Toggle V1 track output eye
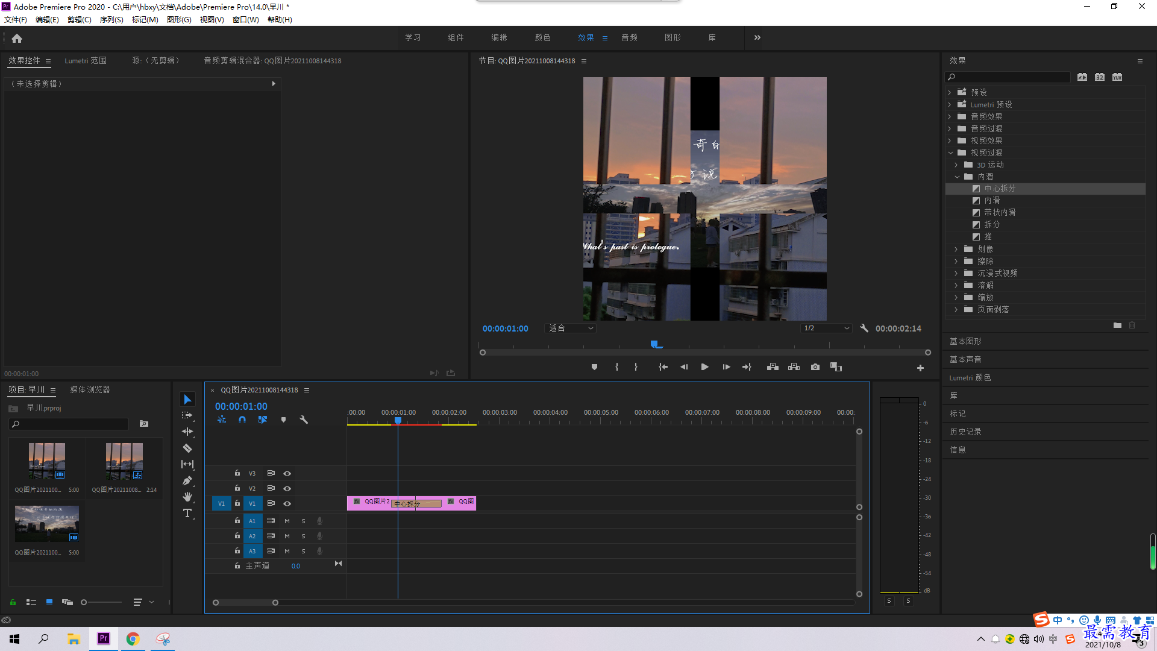The image size is (1157, 651). point(287,504)
